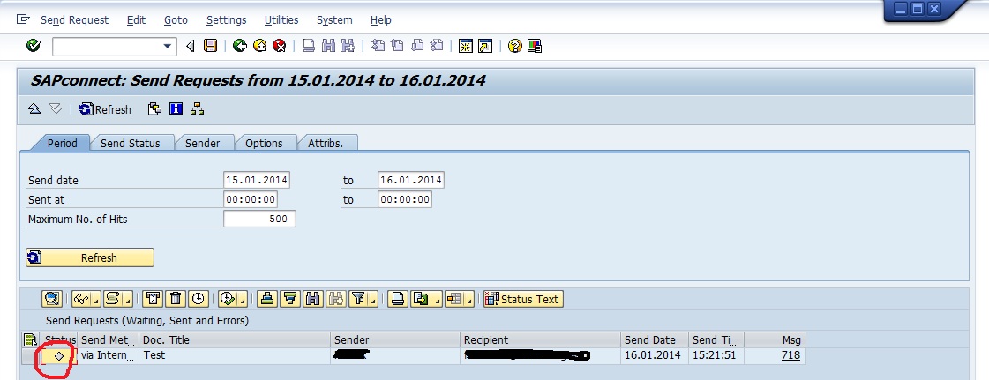Click the Previous Page icon
The height and width of the screenshot is (380, 989).
(x=397, y=45)
